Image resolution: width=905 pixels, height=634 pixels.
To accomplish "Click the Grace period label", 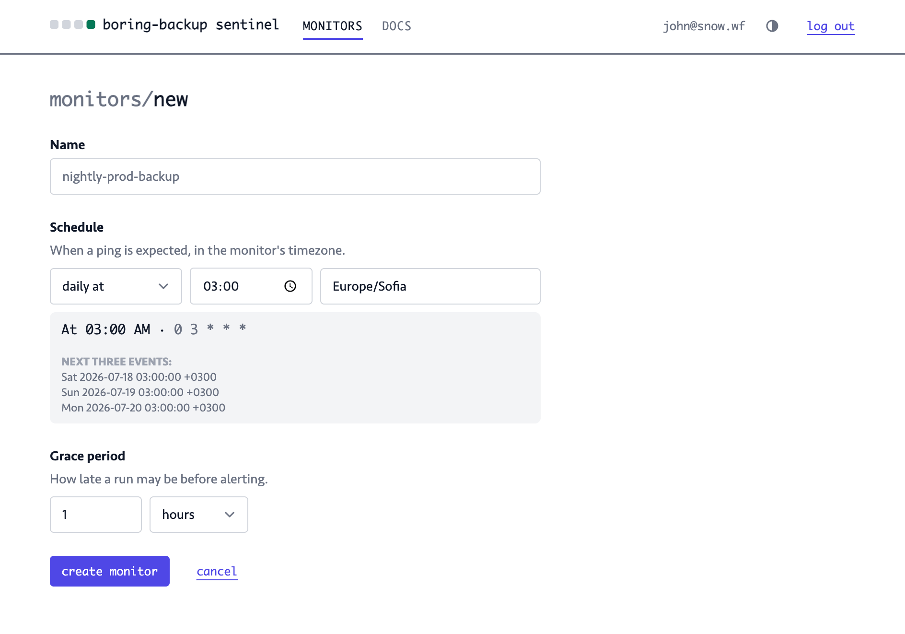I will [x=88, y=456].
